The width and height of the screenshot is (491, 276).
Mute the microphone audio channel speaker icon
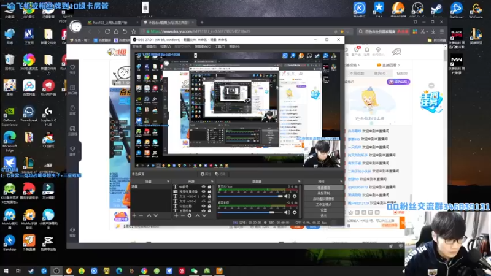(x=287, y=196)
